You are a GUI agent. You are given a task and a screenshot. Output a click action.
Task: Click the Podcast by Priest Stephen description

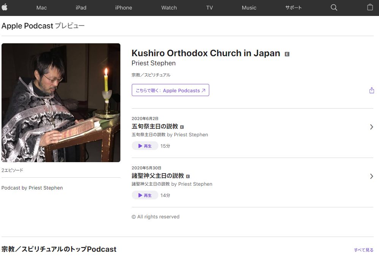coord(32,188)
